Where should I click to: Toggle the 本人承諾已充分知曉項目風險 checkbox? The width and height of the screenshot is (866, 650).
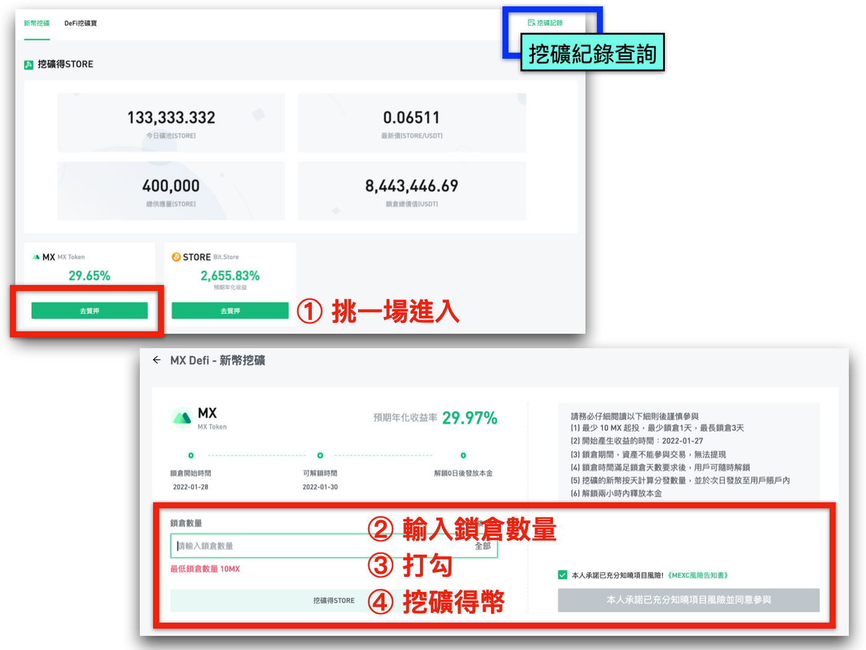(x=563, y=574)
